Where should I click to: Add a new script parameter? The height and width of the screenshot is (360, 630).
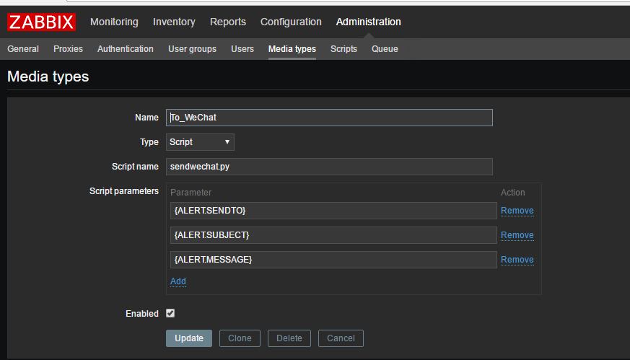pyautogui.click(x=178, y=281)
